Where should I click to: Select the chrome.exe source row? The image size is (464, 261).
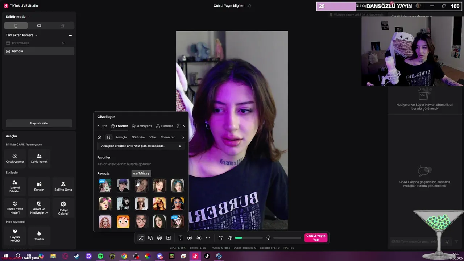[39, 43]
